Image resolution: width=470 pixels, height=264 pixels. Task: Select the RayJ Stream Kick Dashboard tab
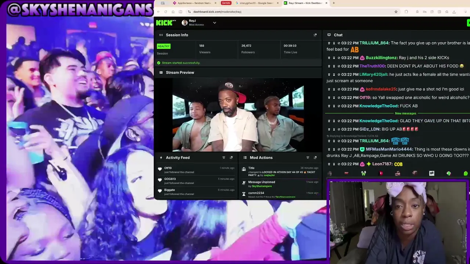[306, 3]
